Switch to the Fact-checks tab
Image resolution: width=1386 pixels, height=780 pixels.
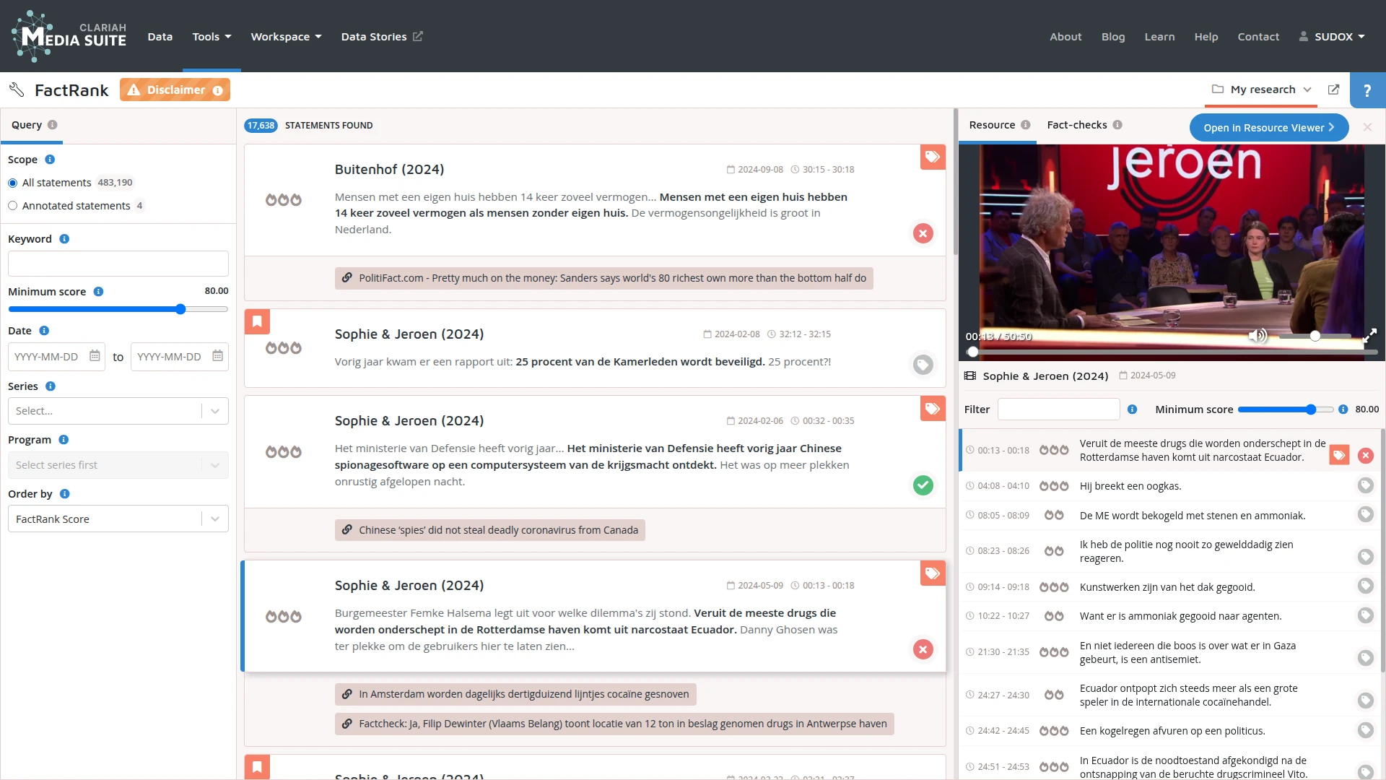(x=1076, y=125)
